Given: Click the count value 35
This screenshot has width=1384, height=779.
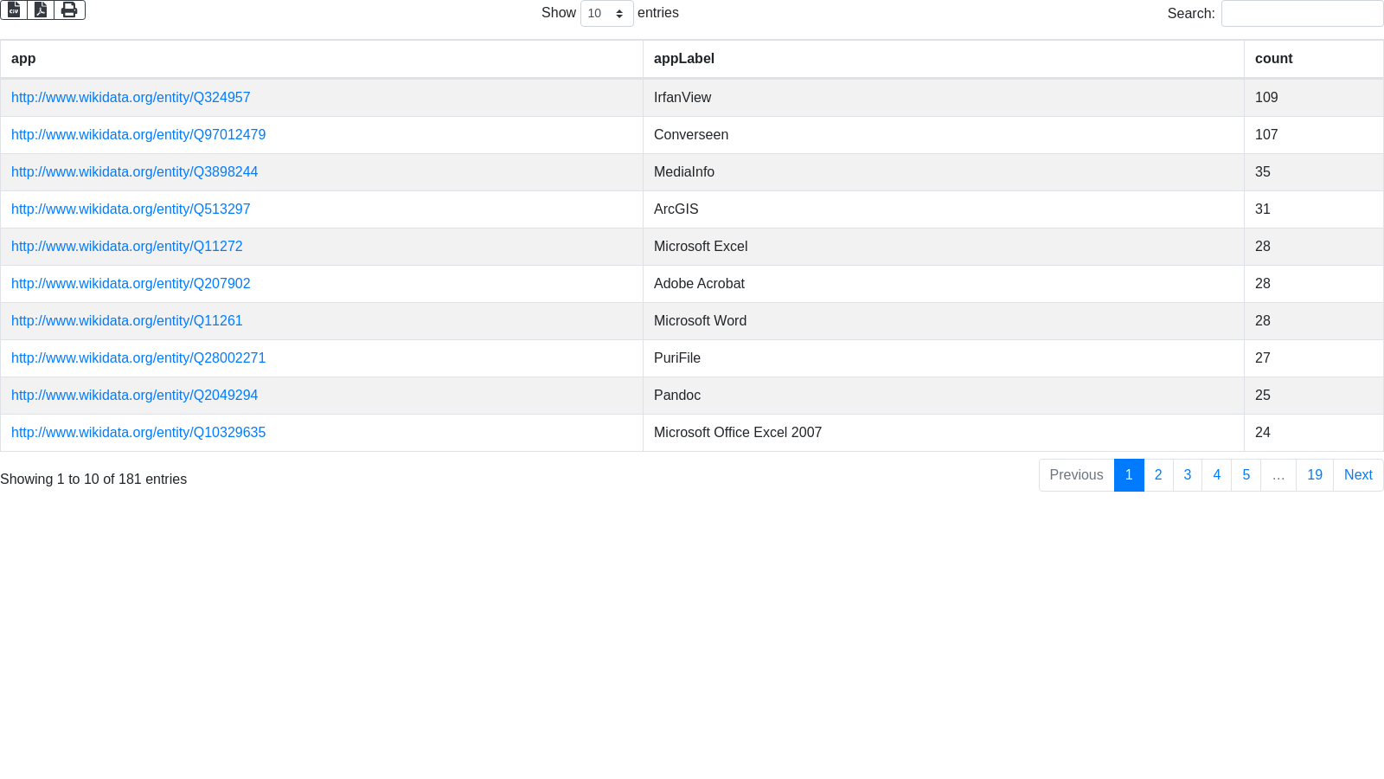Looking at the screenshot, I should point(1263,172).
